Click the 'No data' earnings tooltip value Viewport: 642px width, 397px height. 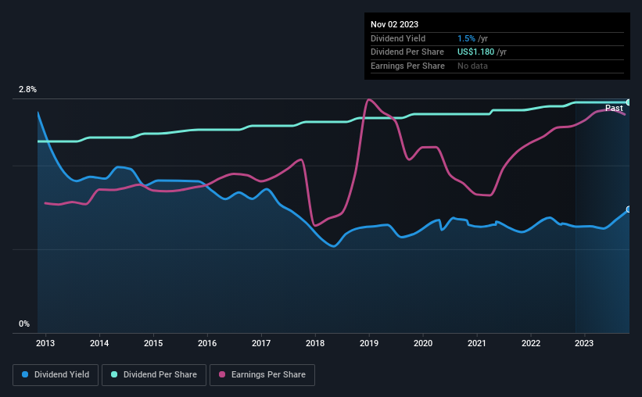tap(472, 66)
